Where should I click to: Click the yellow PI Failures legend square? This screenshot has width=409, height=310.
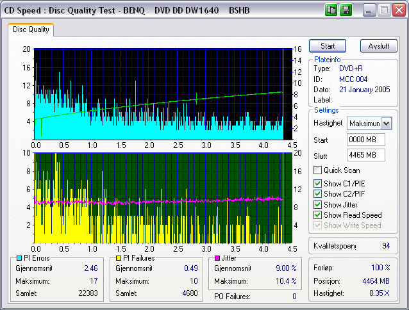point(117,257)
